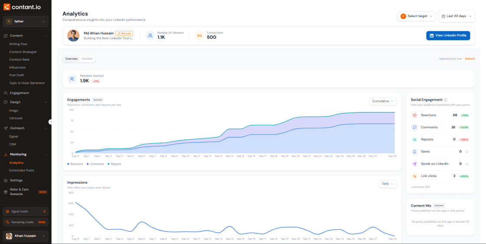Collapse the Monitoring section chevron
Viewport: 486px width, 244px height.
point(46,155)
